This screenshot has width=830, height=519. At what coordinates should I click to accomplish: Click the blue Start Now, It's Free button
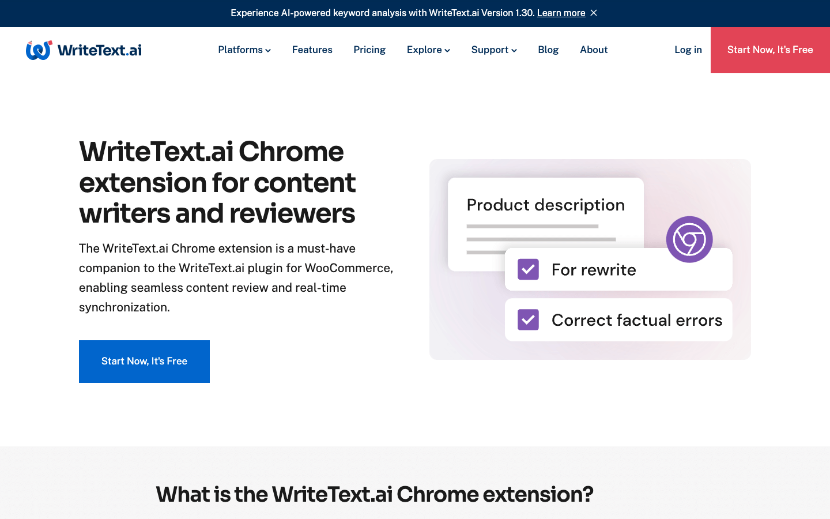pyautogui.click(x=144, y=362)
